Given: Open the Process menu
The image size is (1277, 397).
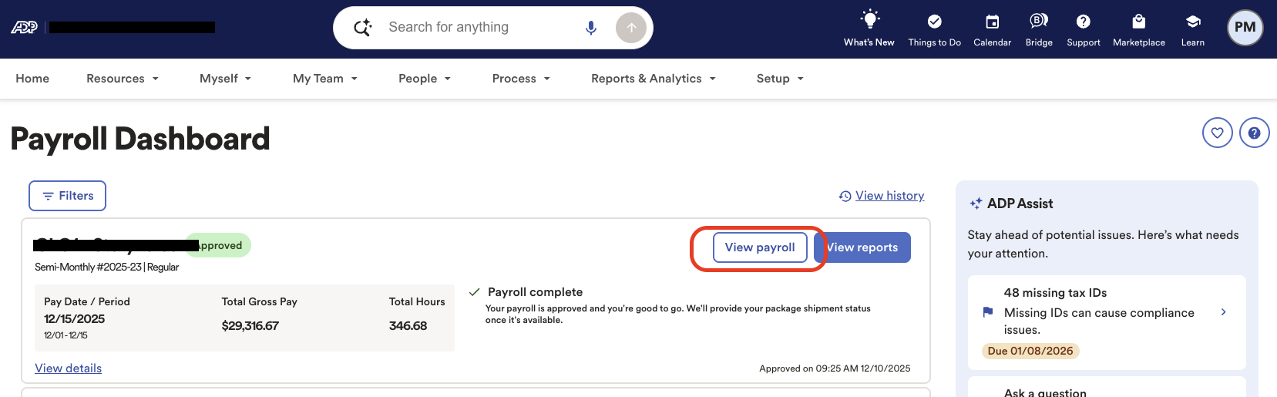Looking at the screenshot, I should pos(521,79).
